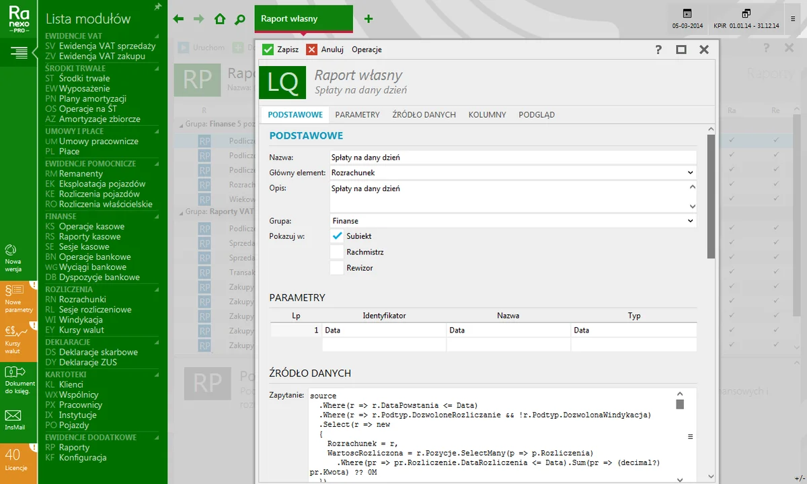Add a new tab with plus icon
Screen dimensions: 807x484
click(x=369, y=19)
